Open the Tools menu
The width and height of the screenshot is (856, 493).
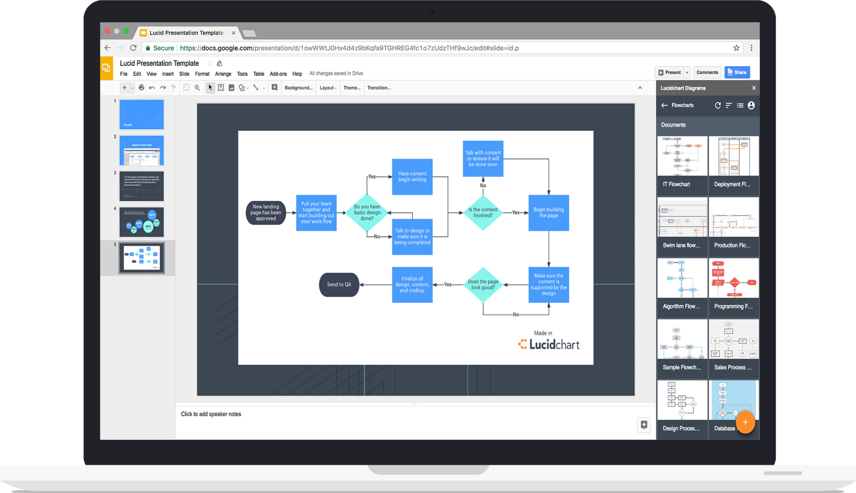coord(242,74)
